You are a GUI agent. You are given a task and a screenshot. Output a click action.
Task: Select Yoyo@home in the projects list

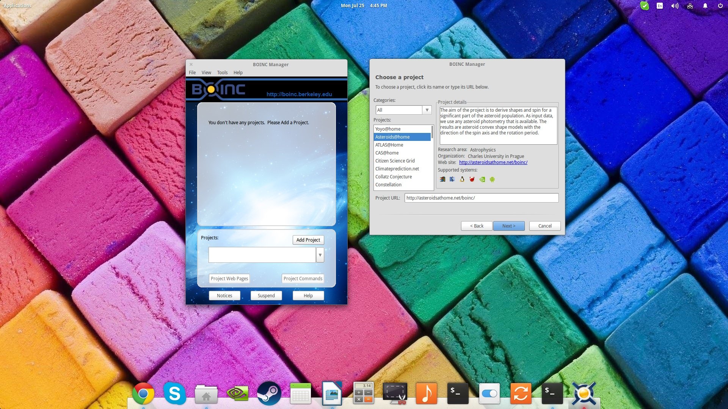[402, 129]
